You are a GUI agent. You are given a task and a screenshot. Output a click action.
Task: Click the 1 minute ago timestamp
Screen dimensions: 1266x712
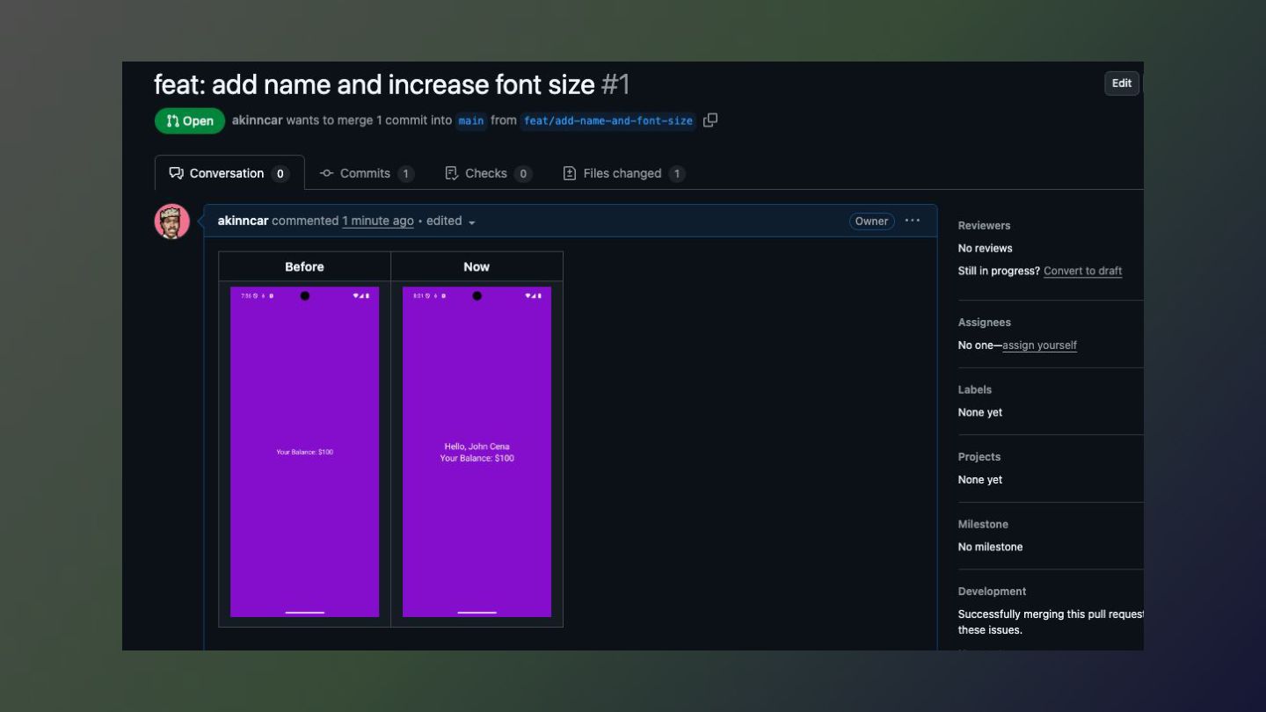pos(378,221)
